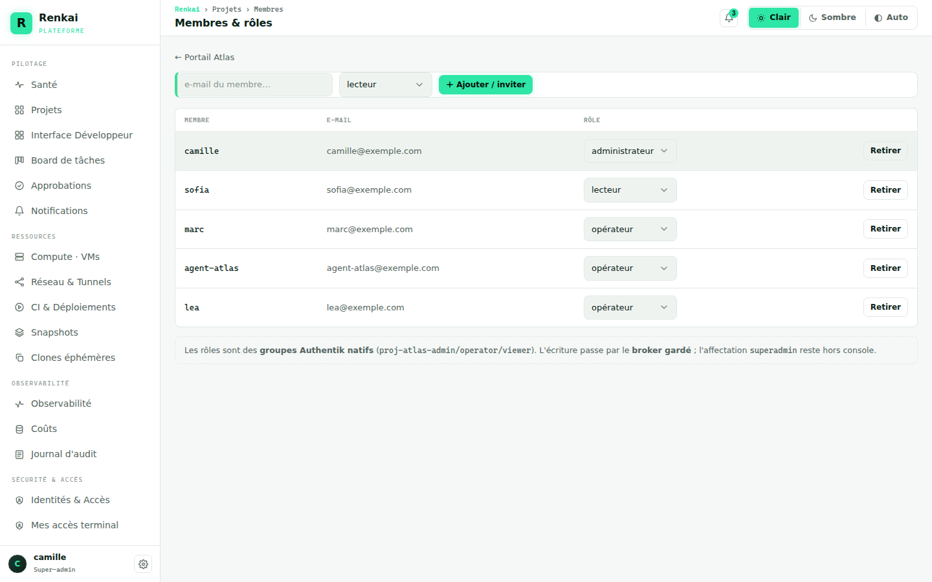Viewport: 932px width, 582px height.
Task: Open Mes accès terminal page
Action: 80,525
